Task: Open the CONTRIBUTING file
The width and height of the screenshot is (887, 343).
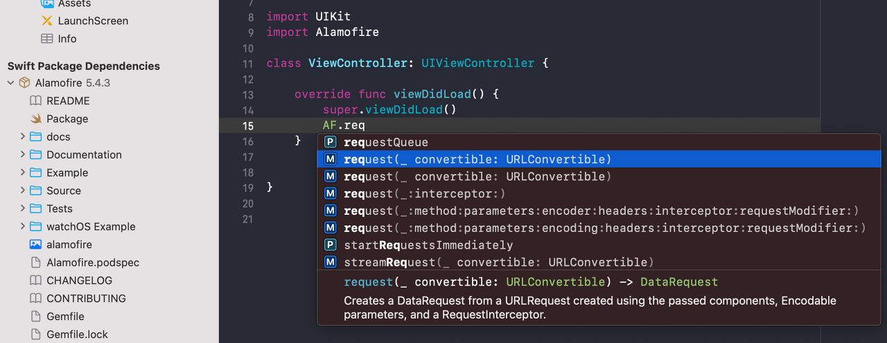Action: [86, 299]
